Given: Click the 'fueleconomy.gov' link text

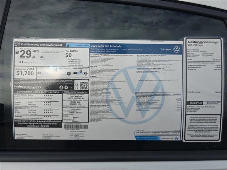Looking at the screenshot, I should [28, 87].
